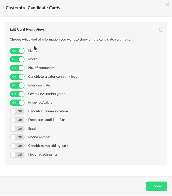172x196 pixels.
Task: Click the Price/fee/salary label text
Action: (x=40, y=103)
